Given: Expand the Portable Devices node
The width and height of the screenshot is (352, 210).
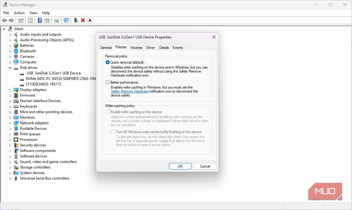Looking at the screenshot, I should (x=10, y=129).
